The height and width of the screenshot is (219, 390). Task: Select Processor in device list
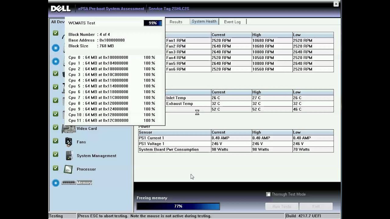click(86, 169)
